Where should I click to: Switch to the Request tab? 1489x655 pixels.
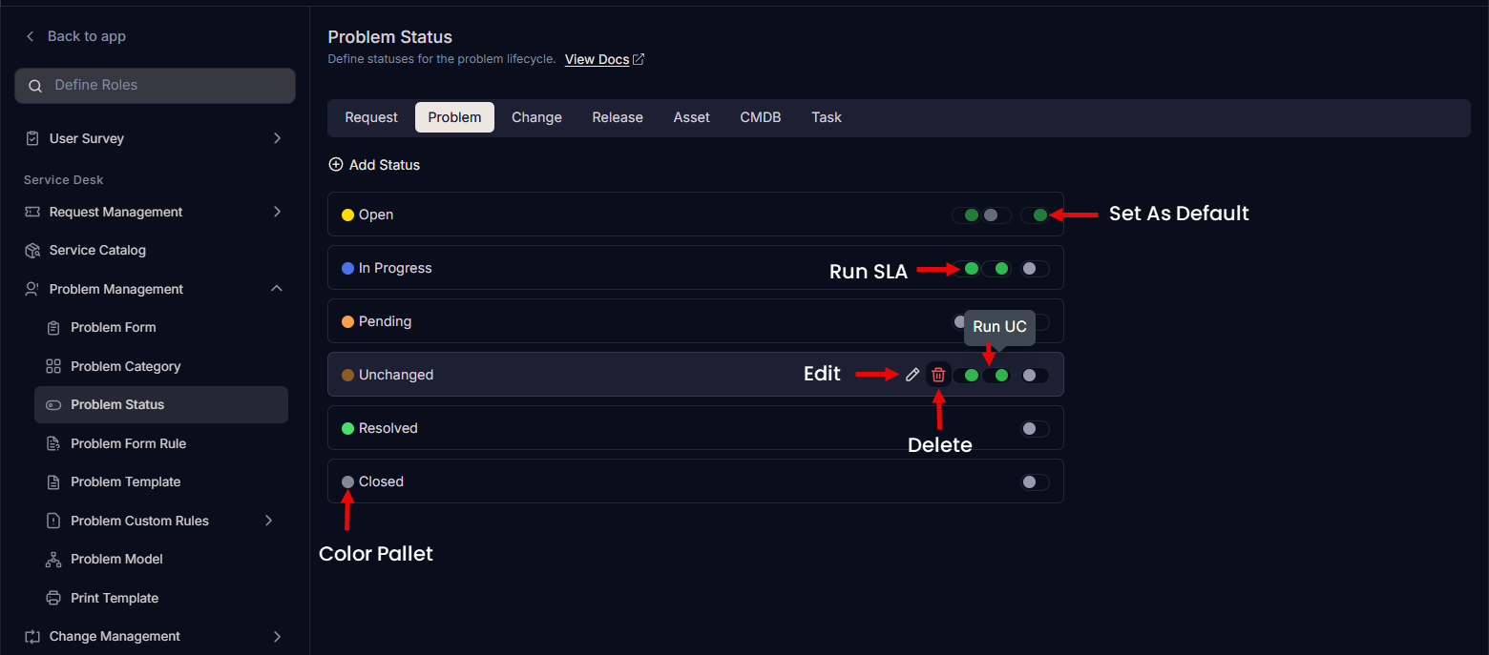(x=371, y=117)
